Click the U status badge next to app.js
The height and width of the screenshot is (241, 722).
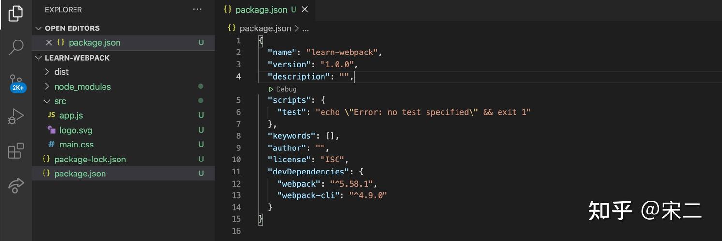coord(201,115)
